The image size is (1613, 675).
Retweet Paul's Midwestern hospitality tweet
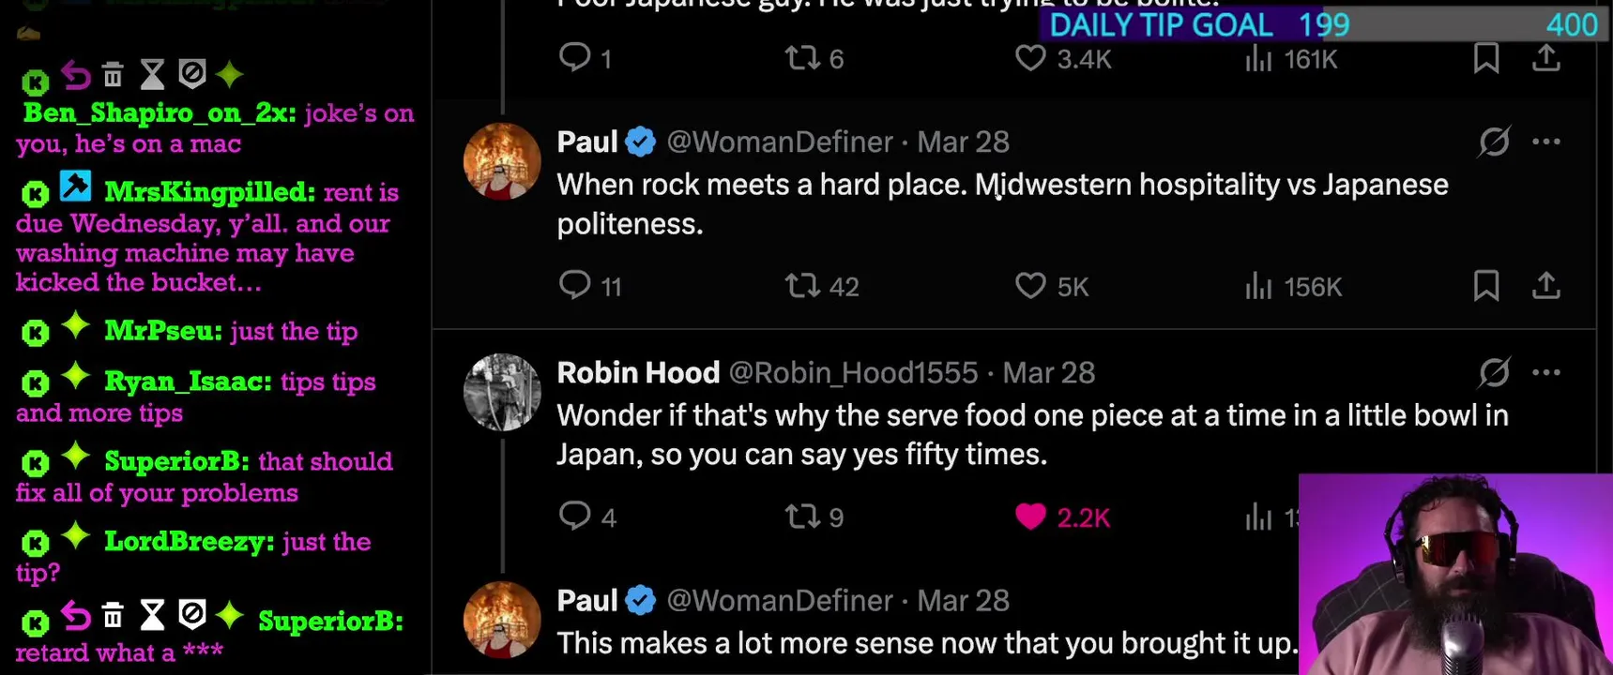[802, 285]
